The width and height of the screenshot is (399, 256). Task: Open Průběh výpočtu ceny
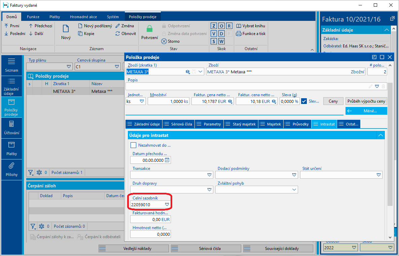point(366,101)
